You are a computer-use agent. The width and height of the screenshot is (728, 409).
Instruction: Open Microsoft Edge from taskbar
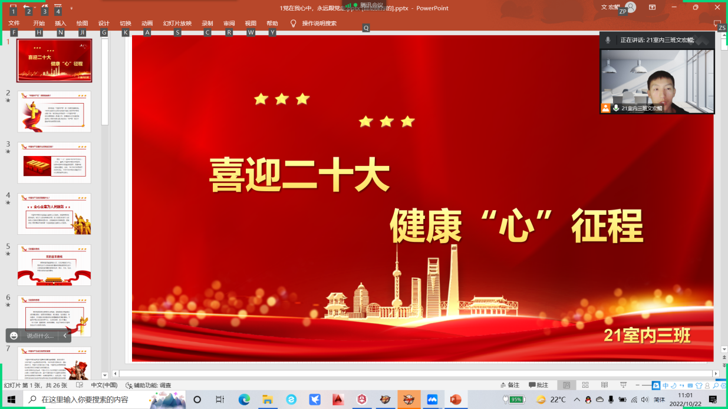(x=244, y=400)
